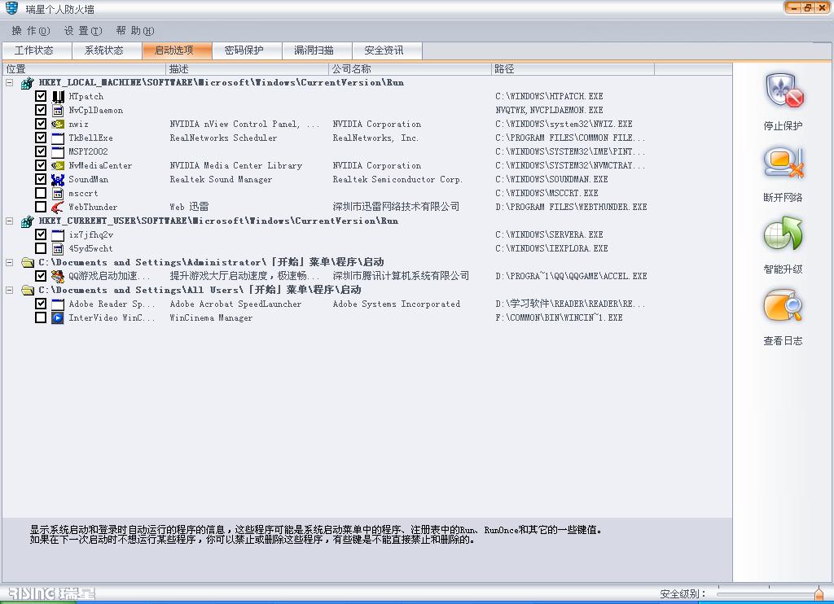Uncheck the QQ游戏启动加速 checkbox
This screenshot has height=604, width=834.
point(41,275)
